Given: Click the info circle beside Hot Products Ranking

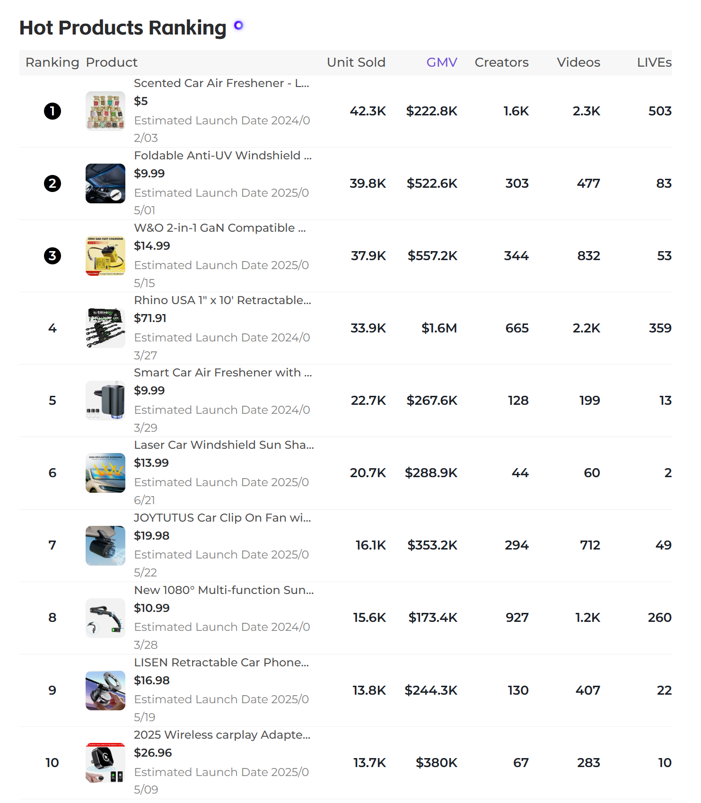Looking at the screenshot, I should click(x=238, y=25).
